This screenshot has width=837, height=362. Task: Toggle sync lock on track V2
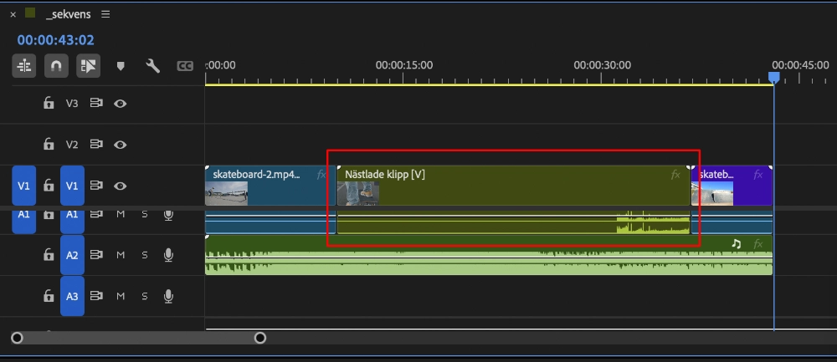96,144
